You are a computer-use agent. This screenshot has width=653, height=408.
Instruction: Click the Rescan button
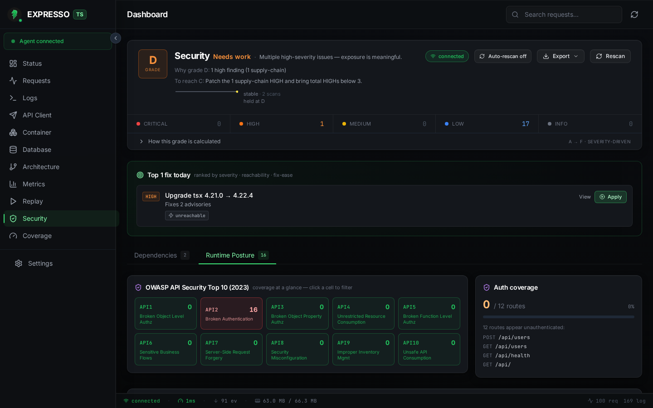pos(610,56)
